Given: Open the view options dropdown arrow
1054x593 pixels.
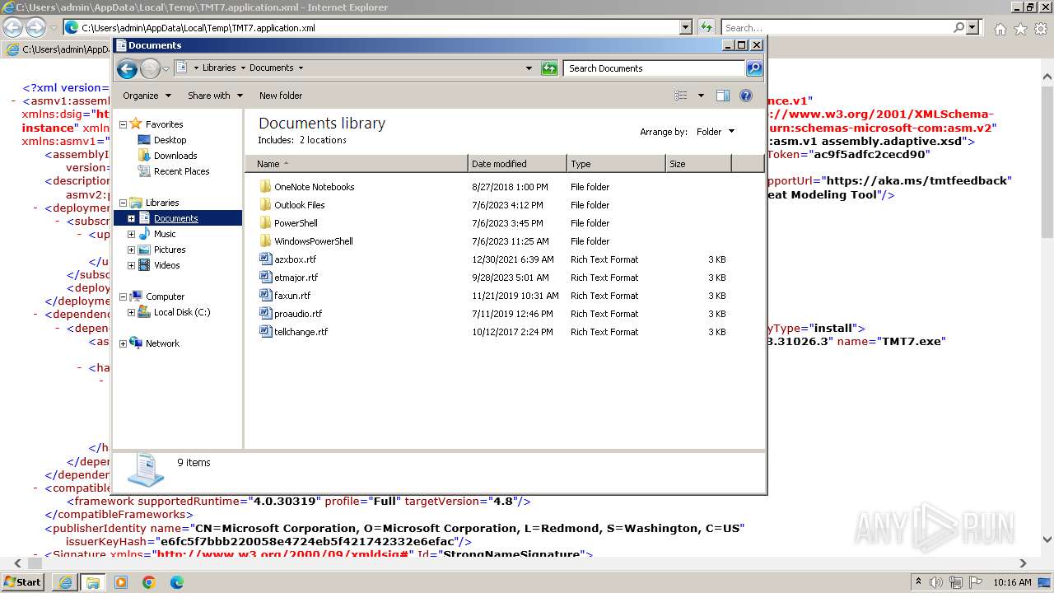Looking at the screenshot, I should click(x=701, y=96).
